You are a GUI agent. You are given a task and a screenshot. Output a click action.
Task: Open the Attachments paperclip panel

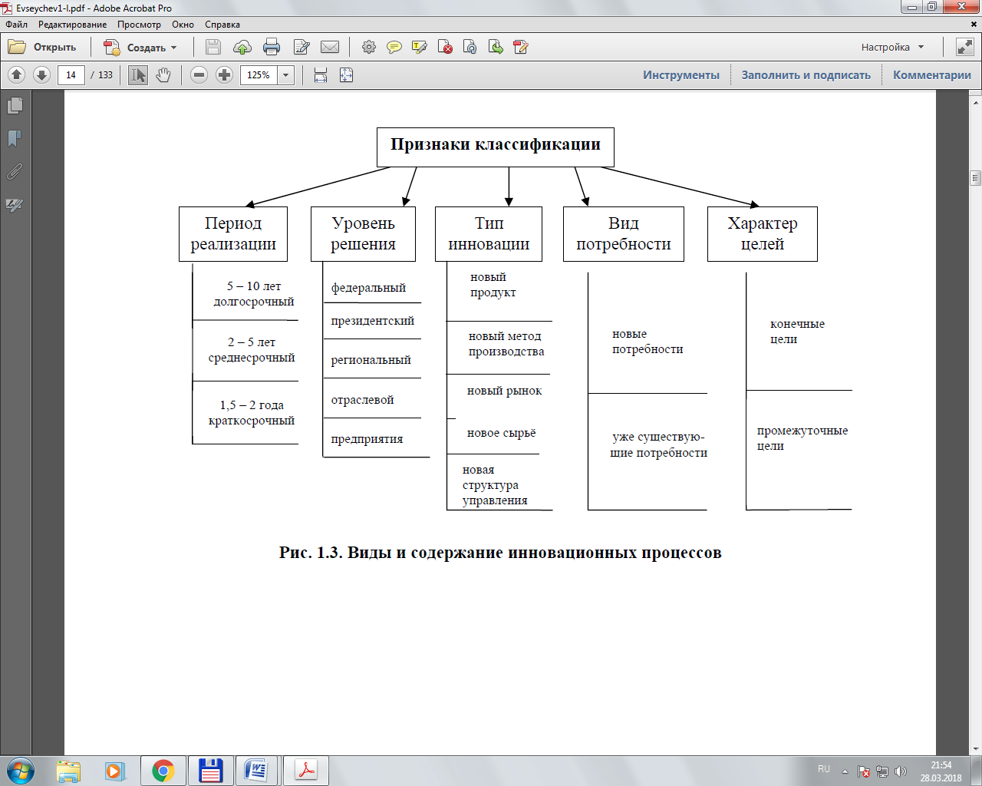[x=15, y=172]
